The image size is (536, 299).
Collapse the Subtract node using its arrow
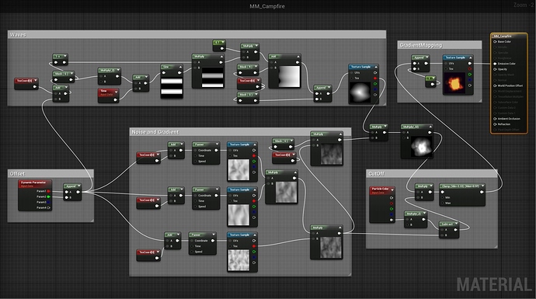(x=456, y=224)
